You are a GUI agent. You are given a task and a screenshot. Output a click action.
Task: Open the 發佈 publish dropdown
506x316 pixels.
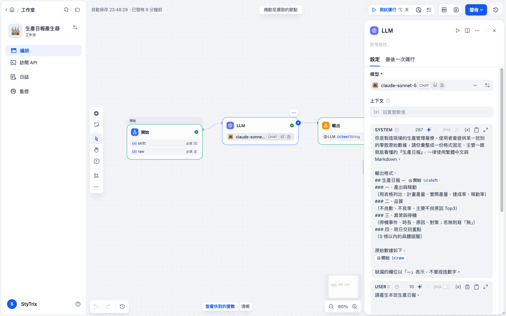click(476, 10)
